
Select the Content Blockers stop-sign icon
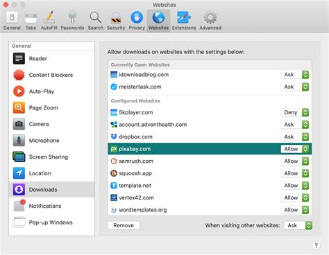(19, 75)
